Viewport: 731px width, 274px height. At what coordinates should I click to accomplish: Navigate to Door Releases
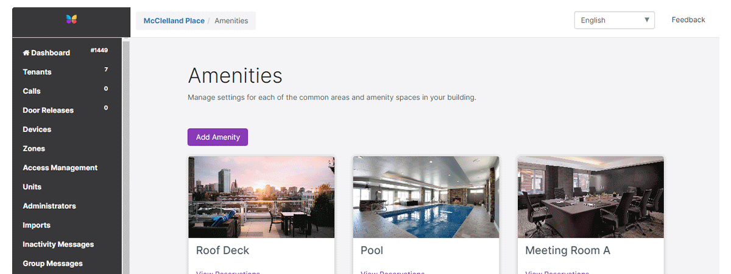coord(48,110)
